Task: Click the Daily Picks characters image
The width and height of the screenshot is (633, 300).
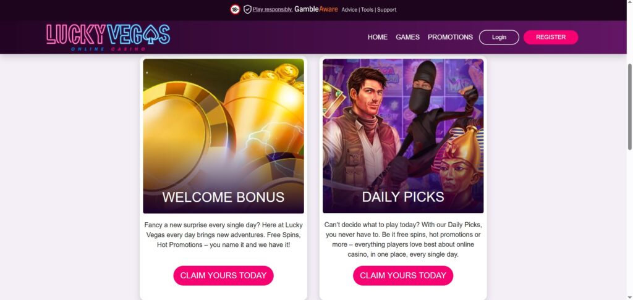Action: pyautogui.click(x=403, y=123)
